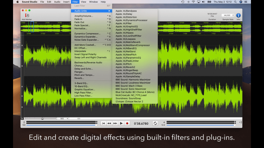Open the Info panel icon

tap(238, 15)
